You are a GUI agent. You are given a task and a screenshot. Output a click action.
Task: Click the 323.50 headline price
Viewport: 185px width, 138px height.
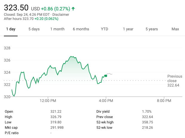[16, 7]
